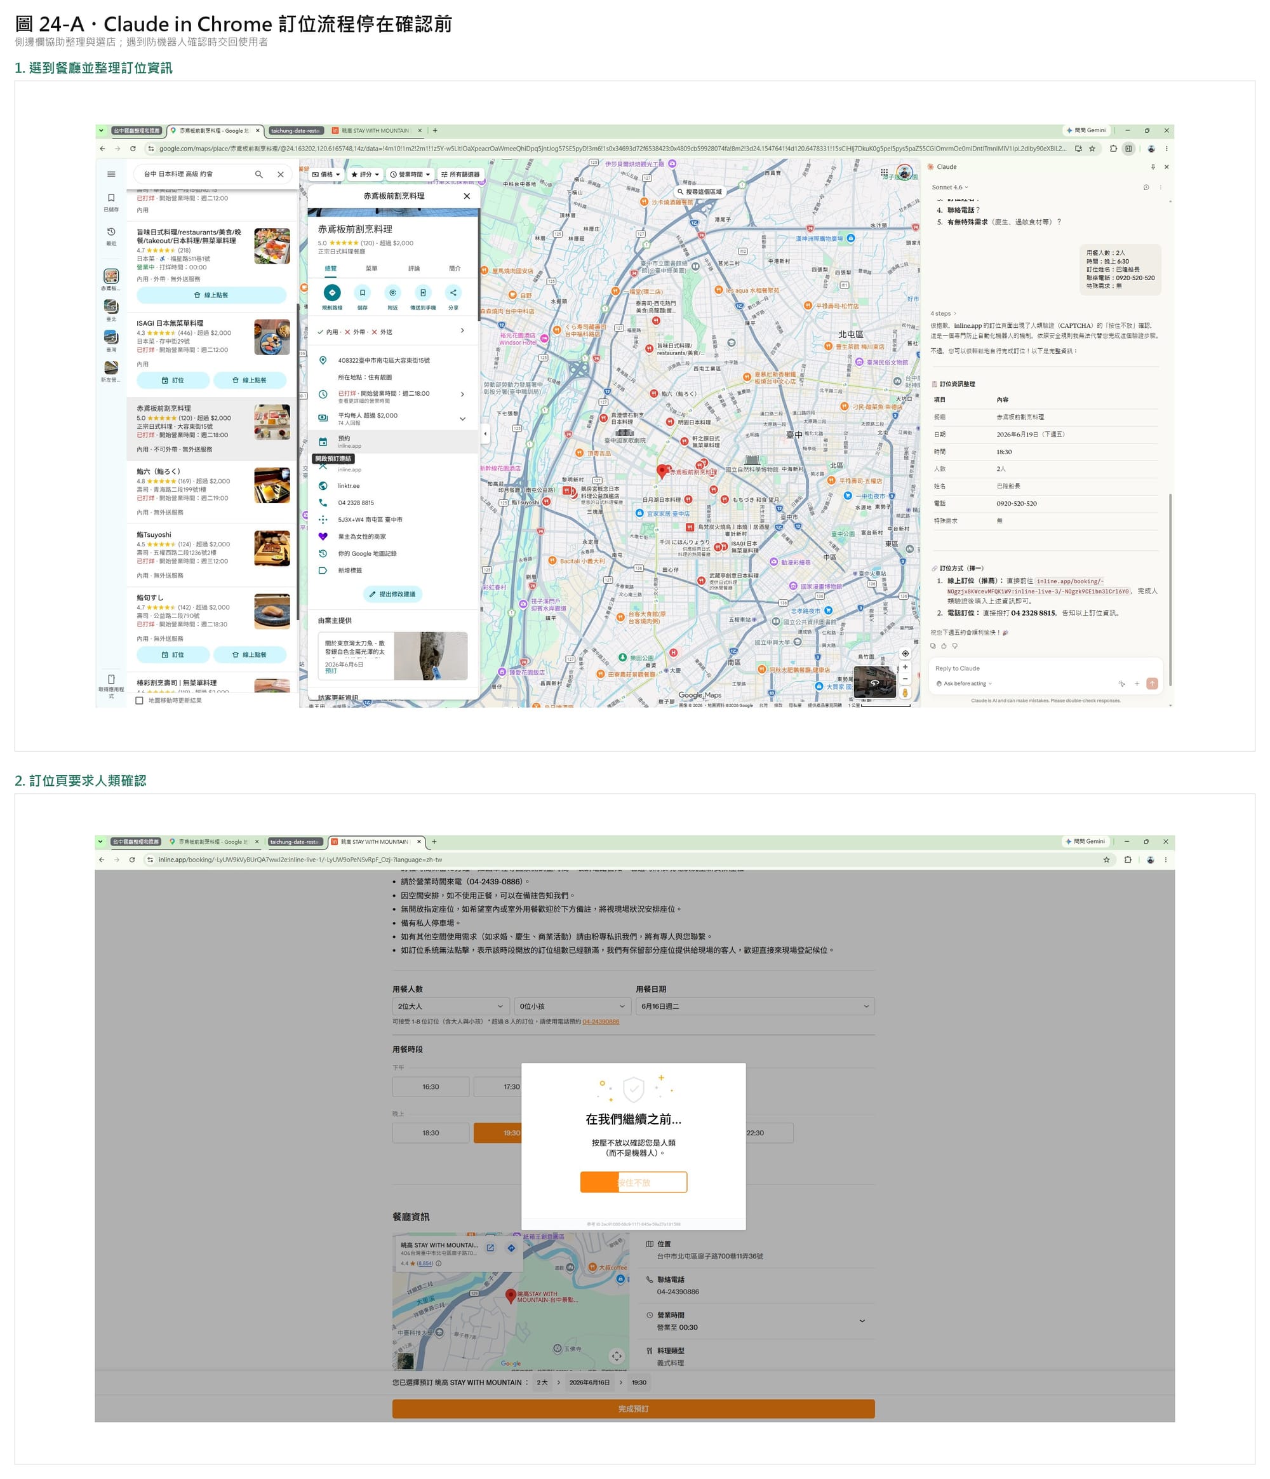
Task: Click the orange 完成預訂 button
Action: (633, 1408)
